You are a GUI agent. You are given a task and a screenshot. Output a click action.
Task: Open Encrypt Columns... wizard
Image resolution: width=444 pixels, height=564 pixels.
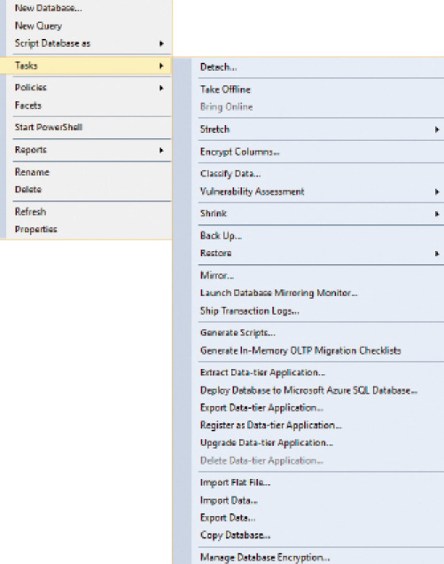point(240,152)
